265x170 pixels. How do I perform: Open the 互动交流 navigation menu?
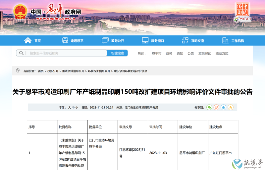(x=197, y=41)
